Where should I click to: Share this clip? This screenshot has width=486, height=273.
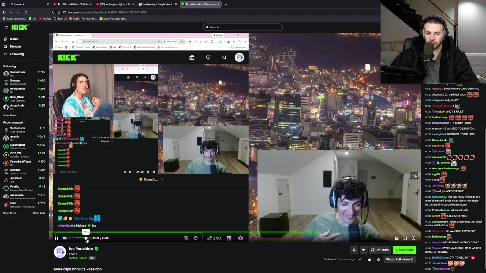pyautogui.click(x=360, y=259)
